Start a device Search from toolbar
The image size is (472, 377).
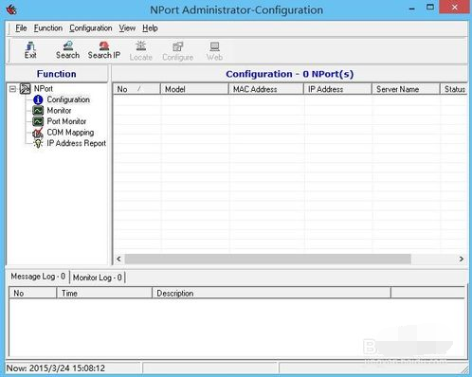tap(67, 50)
